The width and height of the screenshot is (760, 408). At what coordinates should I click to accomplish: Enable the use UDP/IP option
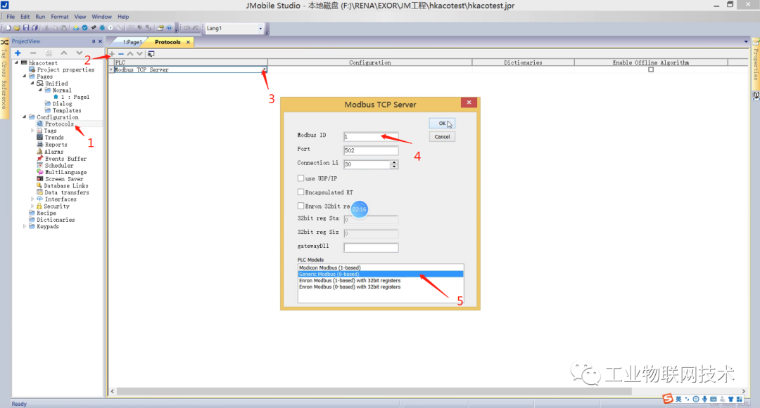click(302, 178)
